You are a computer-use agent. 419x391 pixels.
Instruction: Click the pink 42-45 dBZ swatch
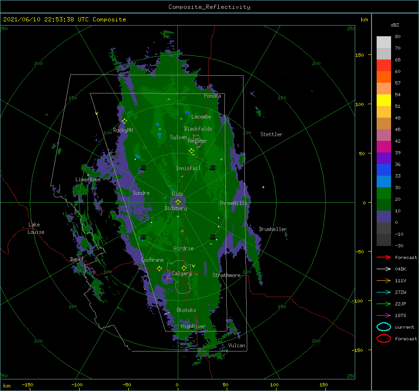pyautogui.click(x=384, y=135)
